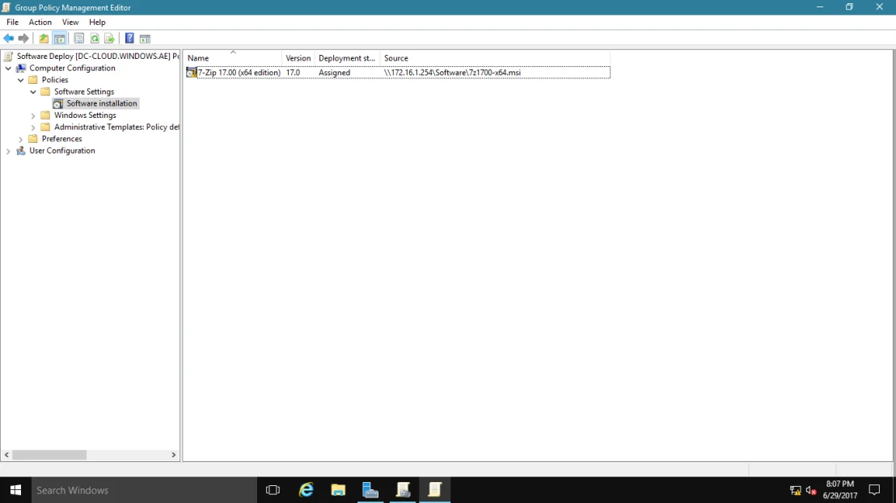The height and width of the screenshot is (503, 896).
Task: Open Server Manager taskbar icon
Action: coord(370,490)
